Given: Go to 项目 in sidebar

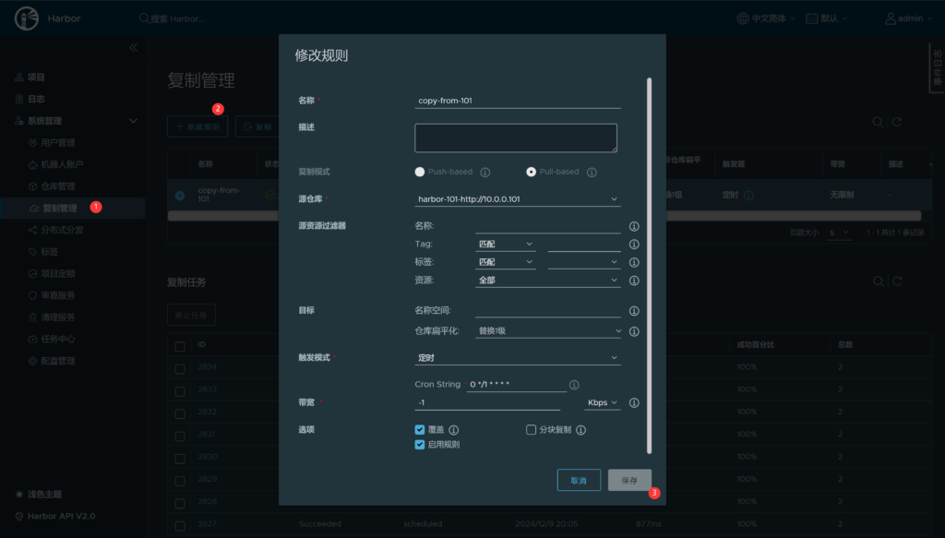Looking at the screenshot, I should coord(36,78).
